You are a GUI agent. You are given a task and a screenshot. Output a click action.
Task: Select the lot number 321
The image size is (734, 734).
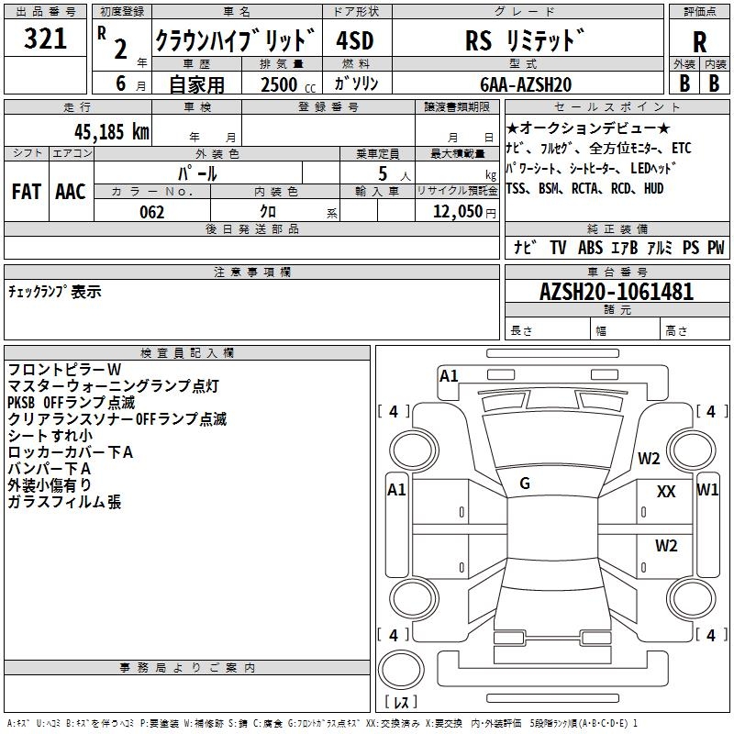pyautogui.click(x=45, y=39)
